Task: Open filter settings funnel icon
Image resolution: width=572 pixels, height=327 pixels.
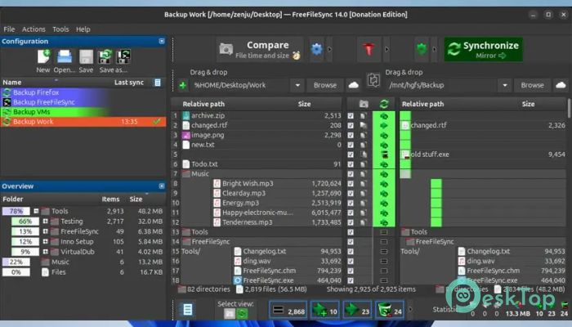Action: 369,49
